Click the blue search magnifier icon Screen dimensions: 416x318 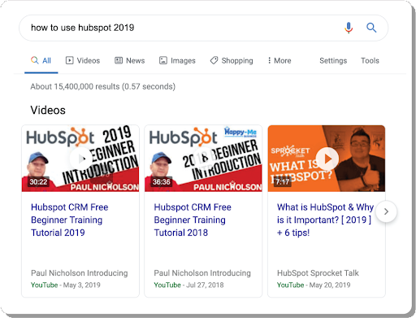[x=371, y=28]
